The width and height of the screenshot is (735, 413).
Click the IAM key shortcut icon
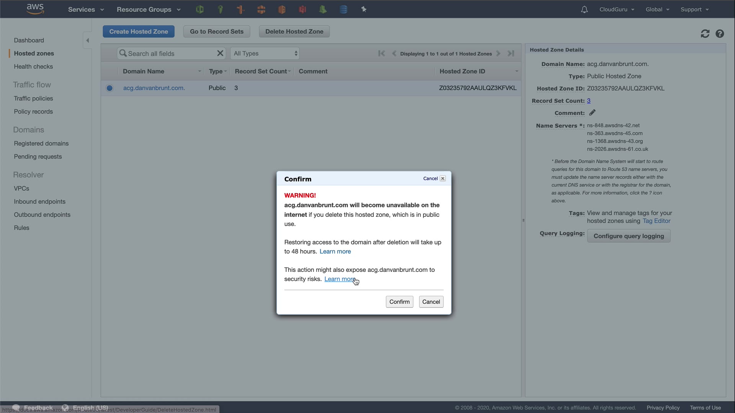220,10
